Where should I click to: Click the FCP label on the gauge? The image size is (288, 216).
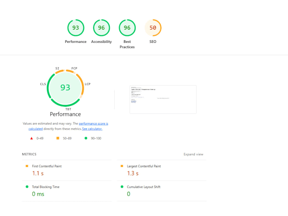tap(74, 68)
